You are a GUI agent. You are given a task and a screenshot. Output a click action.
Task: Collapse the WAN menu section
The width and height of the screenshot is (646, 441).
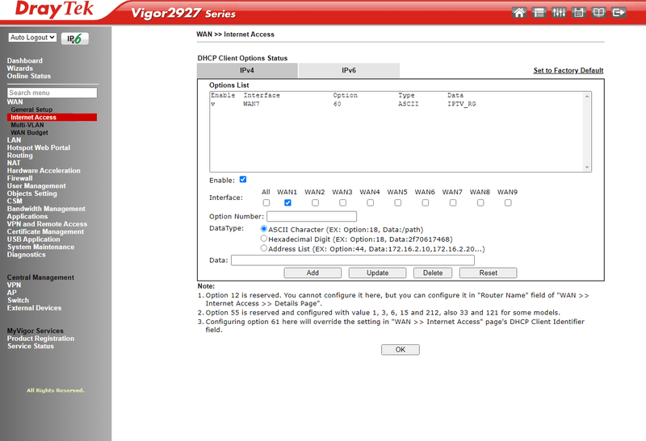[15, 102]
